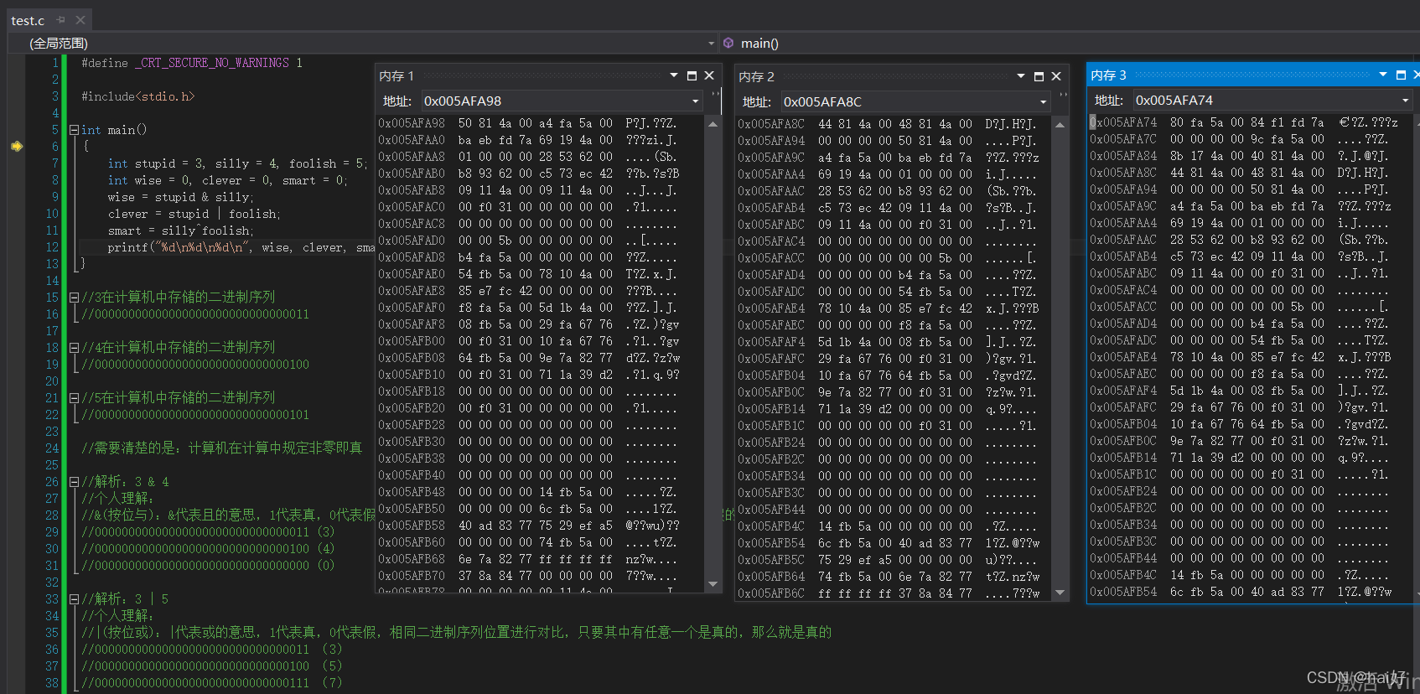1420x694 pixels.
Task: Click line number 24 in the gutter
Action: click(52, 448)
